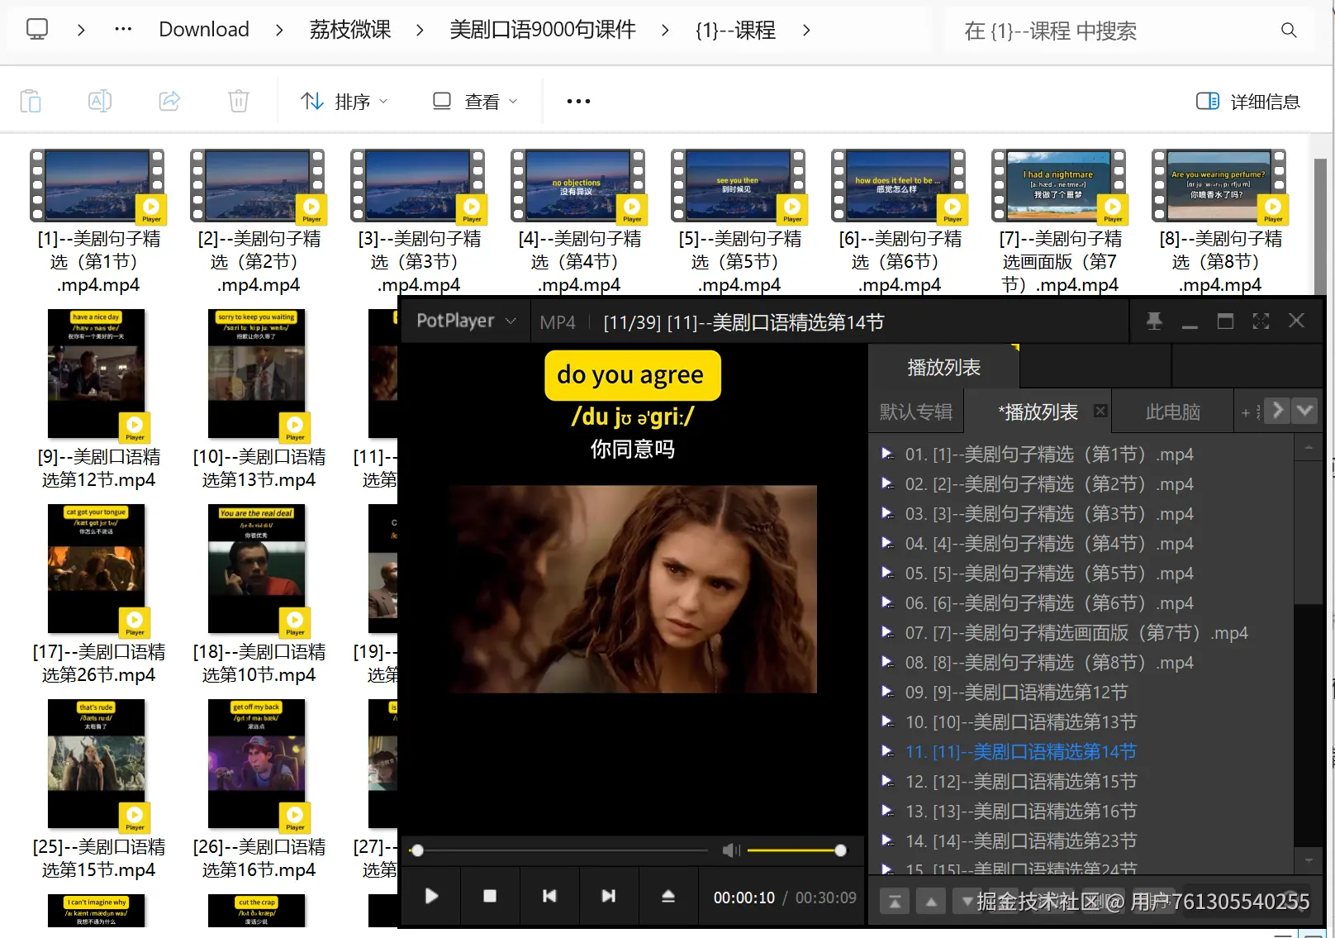Select playlist row '05. [5]--美剧句子精选（第5节）'

(x=1081, y=574)
